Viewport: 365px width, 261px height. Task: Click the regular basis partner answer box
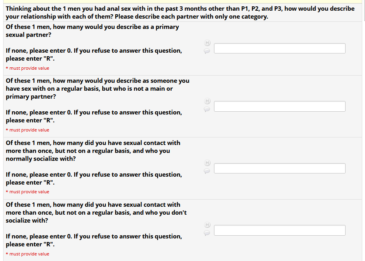click(x=279, y=107)
